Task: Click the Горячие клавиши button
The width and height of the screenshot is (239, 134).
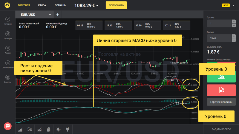Action: [x=221, y=102]
